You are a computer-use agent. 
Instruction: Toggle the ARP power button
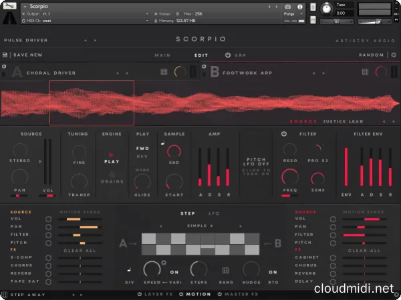tap(228, 55)
